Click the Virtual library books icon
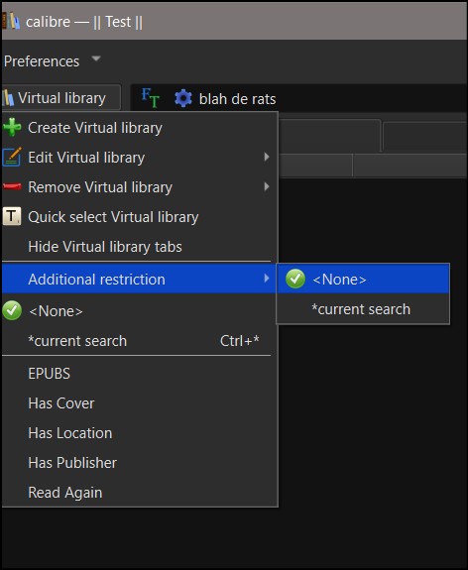This screenshot has height=570, width=468. [8, 98]
